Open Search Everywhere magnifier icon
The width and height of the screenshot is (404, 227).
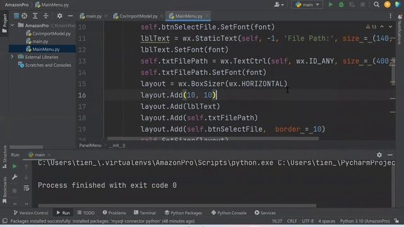[376, 4]
